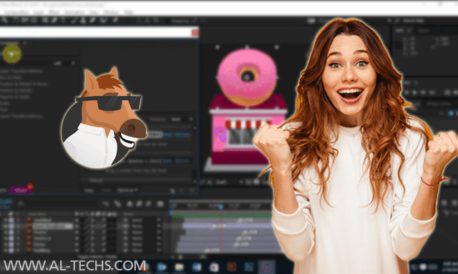Open the Window menu
The image size is (458, 274).
pos(112,12)
